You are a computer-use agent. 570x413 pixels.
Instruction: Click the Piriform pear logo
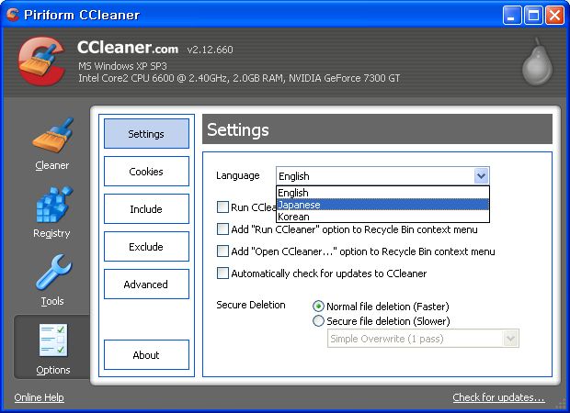coord(537,61)
